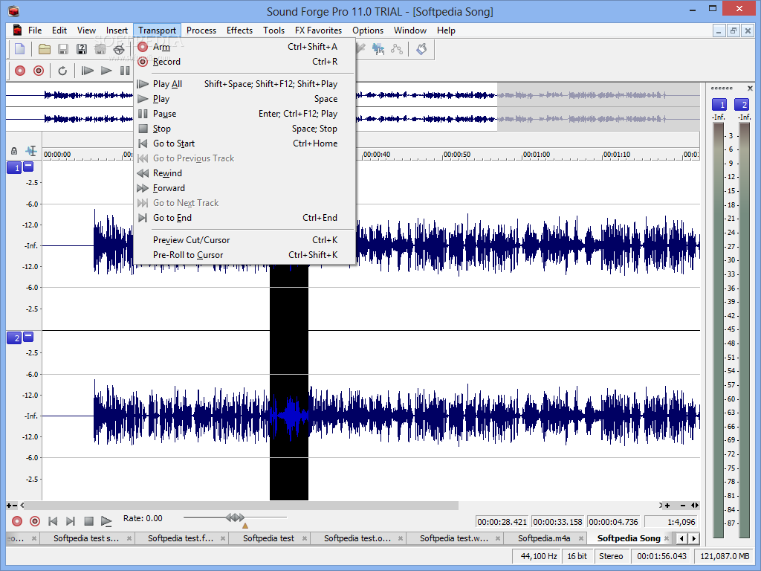
Task: Click Go to End in the bottom transport
Action: coord(71,521)
